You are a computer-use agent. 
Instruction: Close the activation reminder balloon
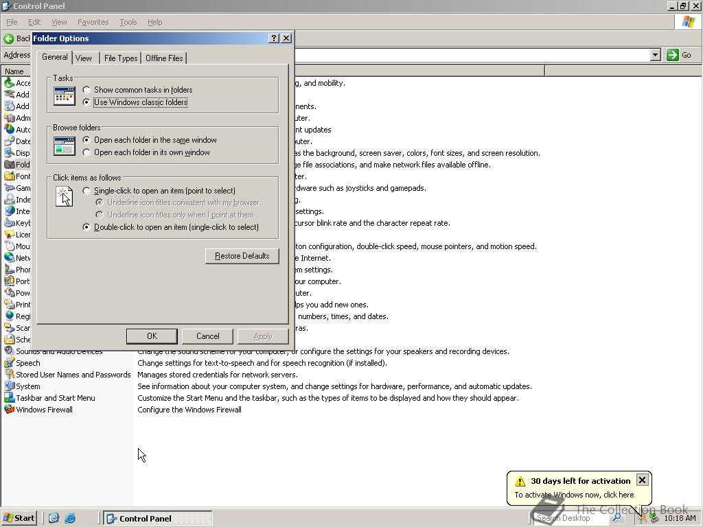642,480
